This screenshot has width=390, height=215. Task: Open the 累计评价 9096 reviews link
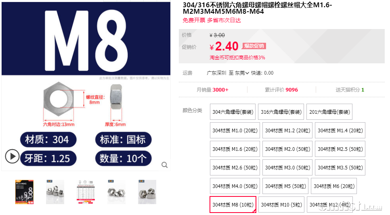[x=281, y=90]
